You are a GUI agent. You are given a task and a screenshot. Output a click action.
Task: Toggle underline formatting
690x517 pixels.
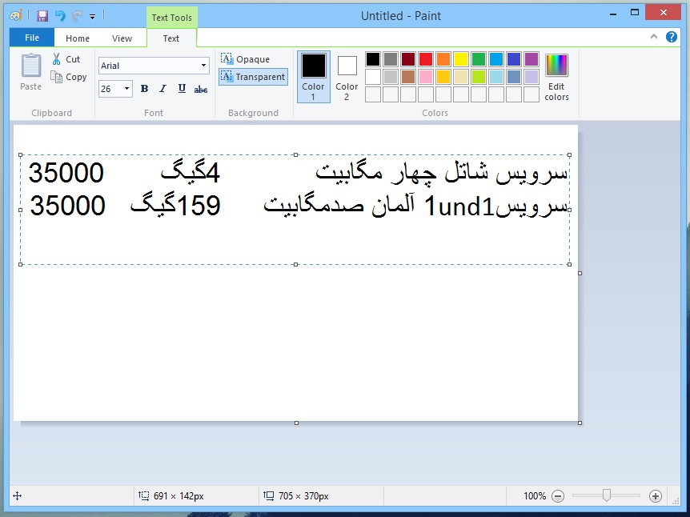coord(182,89)
